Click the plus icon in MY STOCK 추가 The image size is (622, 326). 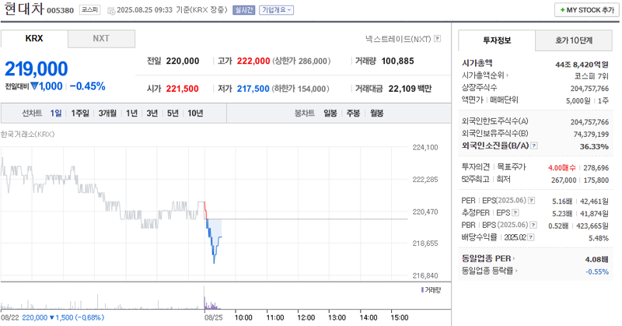(x=562, y=10)
